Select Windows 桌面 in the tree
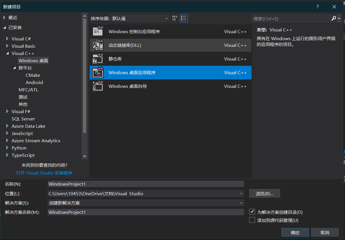This screenshot has height=240, width=345. [x=33, y=61]
